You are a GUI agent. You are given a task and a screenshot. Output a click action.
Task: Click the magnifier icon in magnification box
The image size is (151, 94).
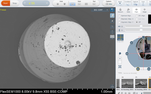[25, 3]
